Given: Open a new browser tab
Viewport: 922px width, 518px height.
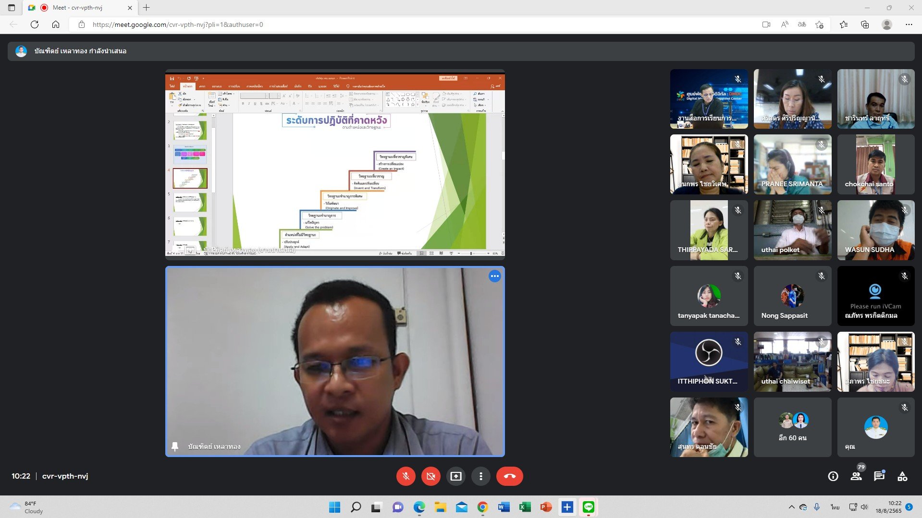Looking at the screenshot, I should [147, 8].
